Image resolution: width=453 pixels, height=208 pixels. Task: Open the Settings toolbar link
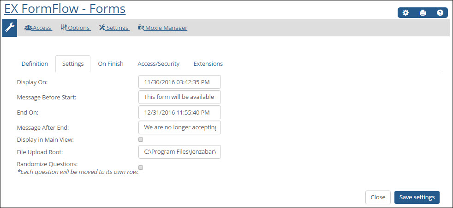coord(114,28)
